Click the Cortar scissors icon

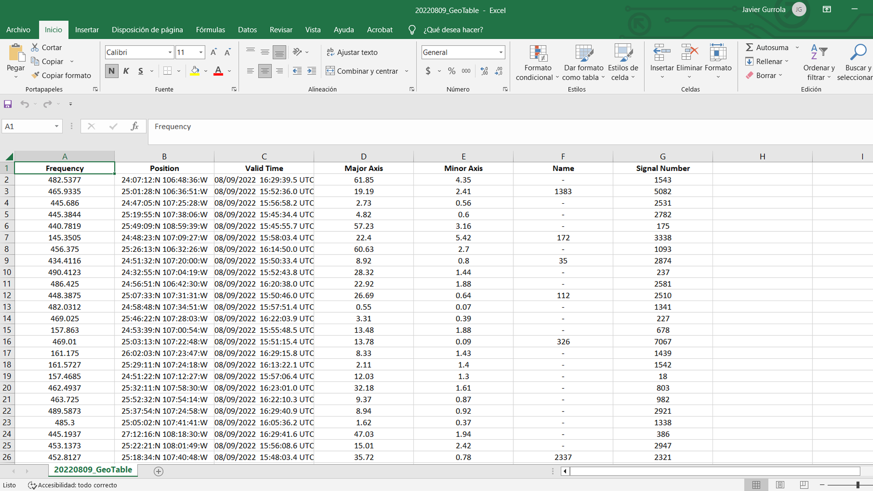click(35, 47)
